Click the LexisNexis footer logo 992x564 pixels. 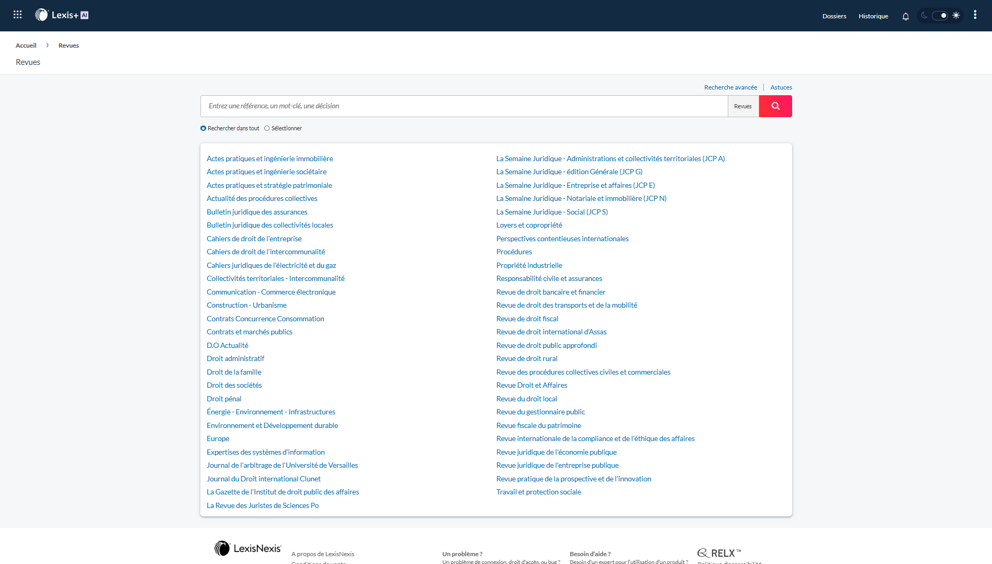point(247,548)
